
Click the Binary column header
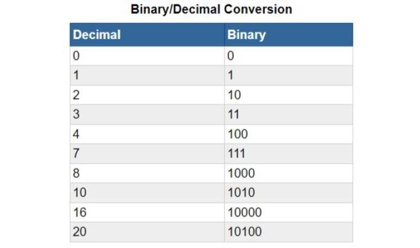pos(246,35)
